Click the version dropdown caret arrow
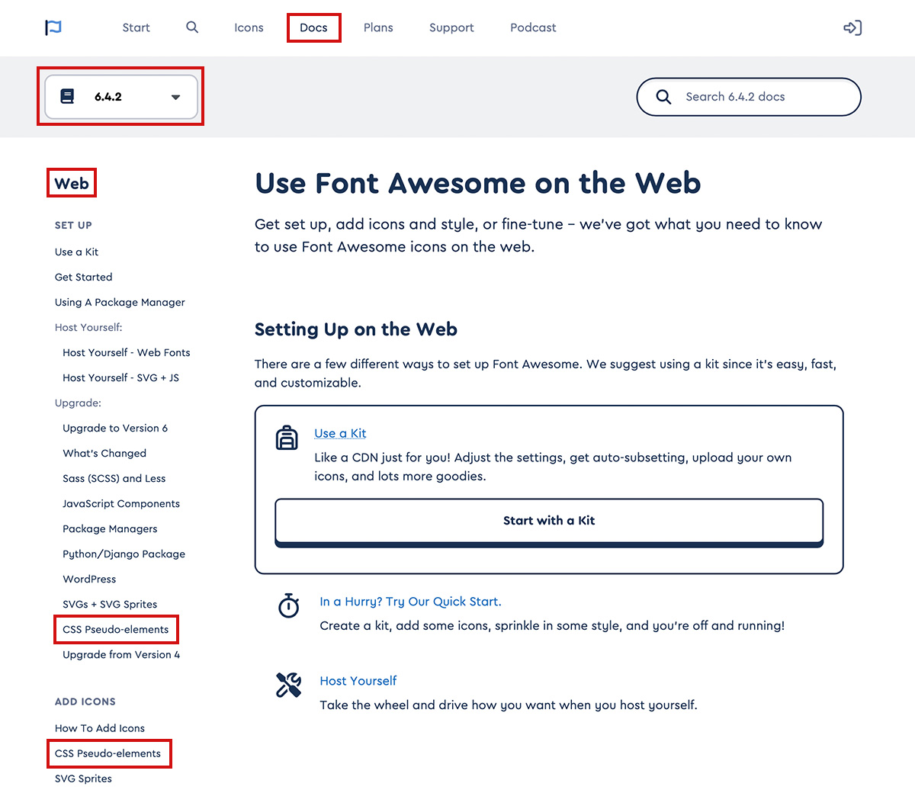Image resolution: width=915 pixels, height=793 pixels. point(175,98)
